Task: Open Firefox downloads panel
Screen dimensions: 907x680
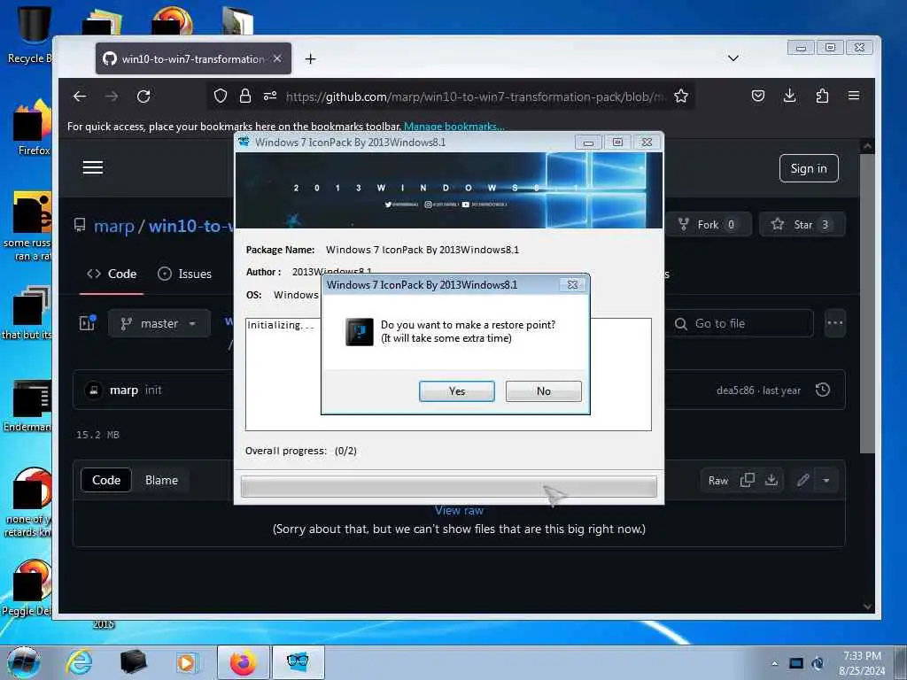Action: pos(789,96)
